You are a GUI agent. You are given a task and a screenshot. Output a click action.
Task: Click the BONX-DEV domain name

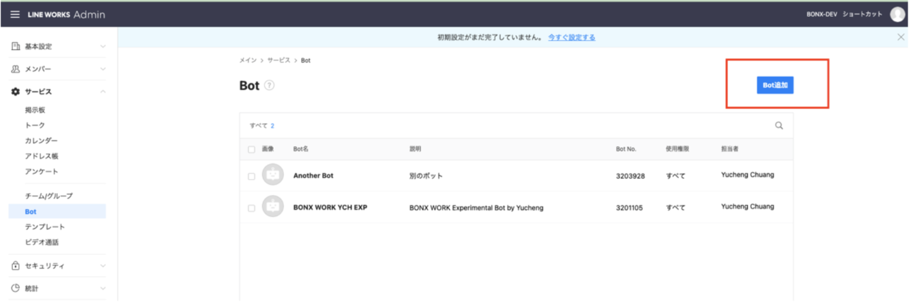pyautogui.click(x=821, y=14)
